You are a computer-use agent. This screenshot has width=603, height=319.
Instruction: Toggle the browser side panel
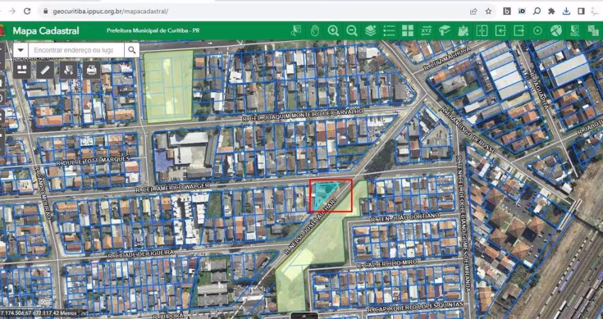(x=581, y=11)
